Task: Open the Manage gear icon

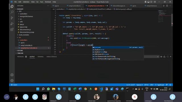Action: pos(12,80)
